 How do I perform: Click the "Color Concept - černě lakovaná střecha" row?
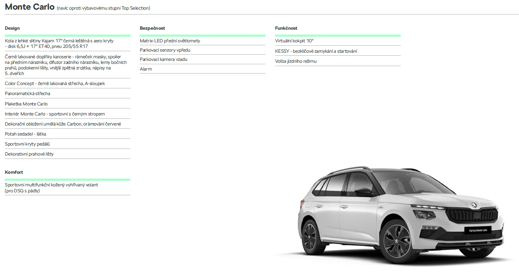(68, 84)
